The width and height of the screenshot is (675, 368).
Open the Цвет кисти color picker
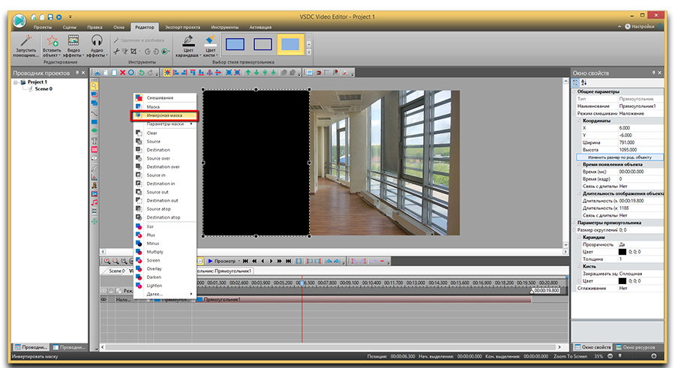pos(211,46)
